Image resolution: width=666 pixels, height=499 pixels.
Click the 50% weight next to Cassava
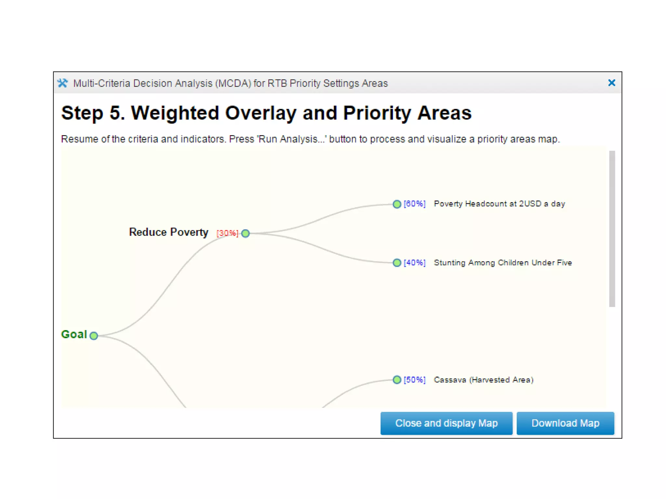click(x=414, y=379)
